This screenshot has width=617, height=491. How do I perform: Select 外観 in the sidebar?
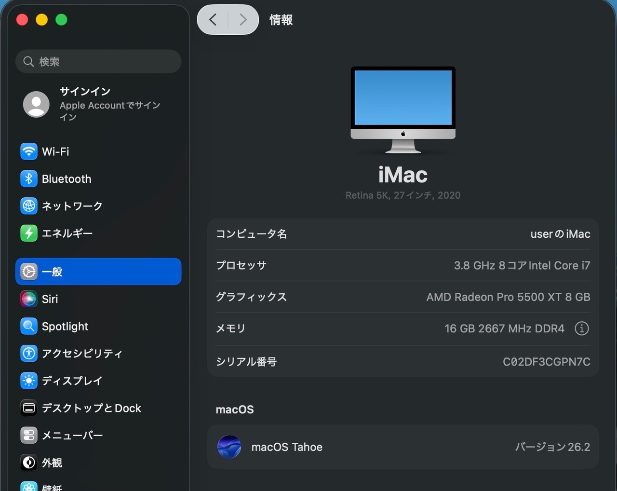click(98, 463)
